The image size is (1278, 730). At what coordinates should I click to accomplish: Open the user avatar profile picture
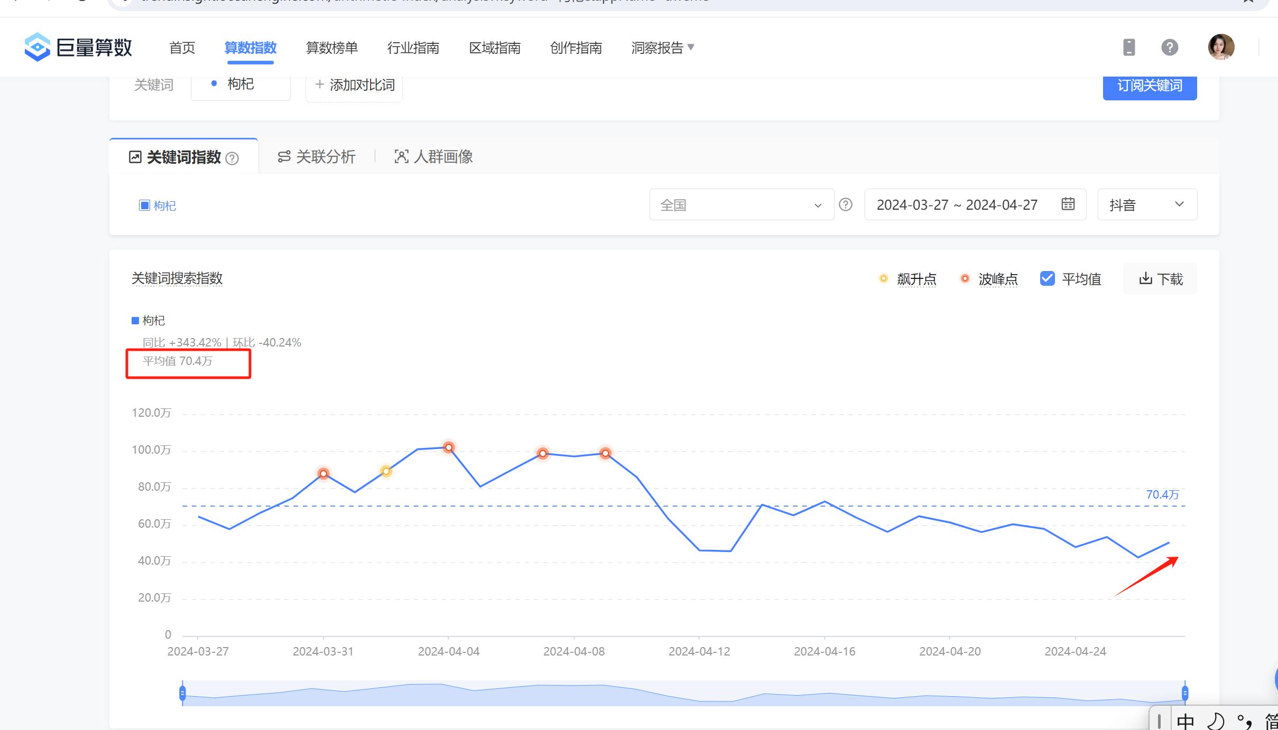click(1221, 47)
